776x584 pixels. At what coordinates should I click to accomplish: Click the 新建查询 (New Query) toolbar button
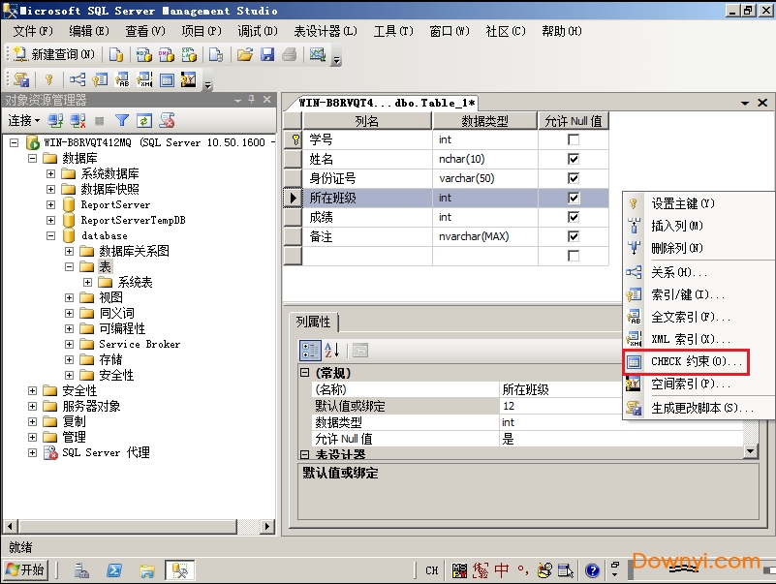pos(54,55)
